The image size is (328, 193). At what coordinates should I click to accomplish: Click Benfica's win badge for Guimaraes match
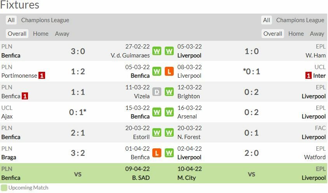point(157,51)
